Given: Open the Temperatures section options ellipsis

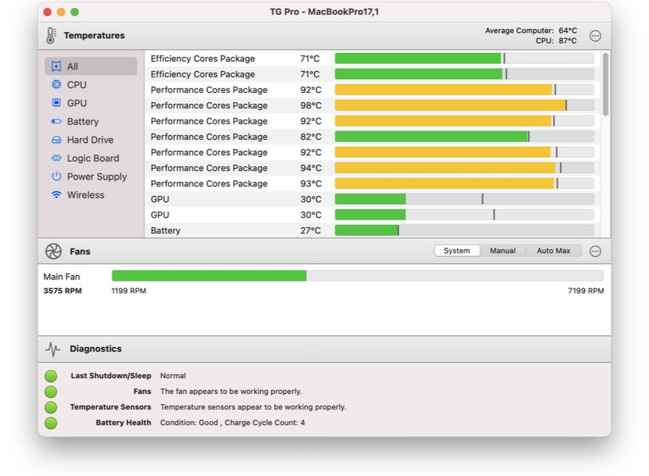Looking at the screenshot, I should point(595,36).
